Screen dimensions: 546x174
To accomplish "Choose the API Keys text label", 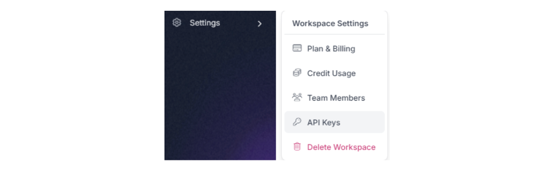I will (323, 123).
